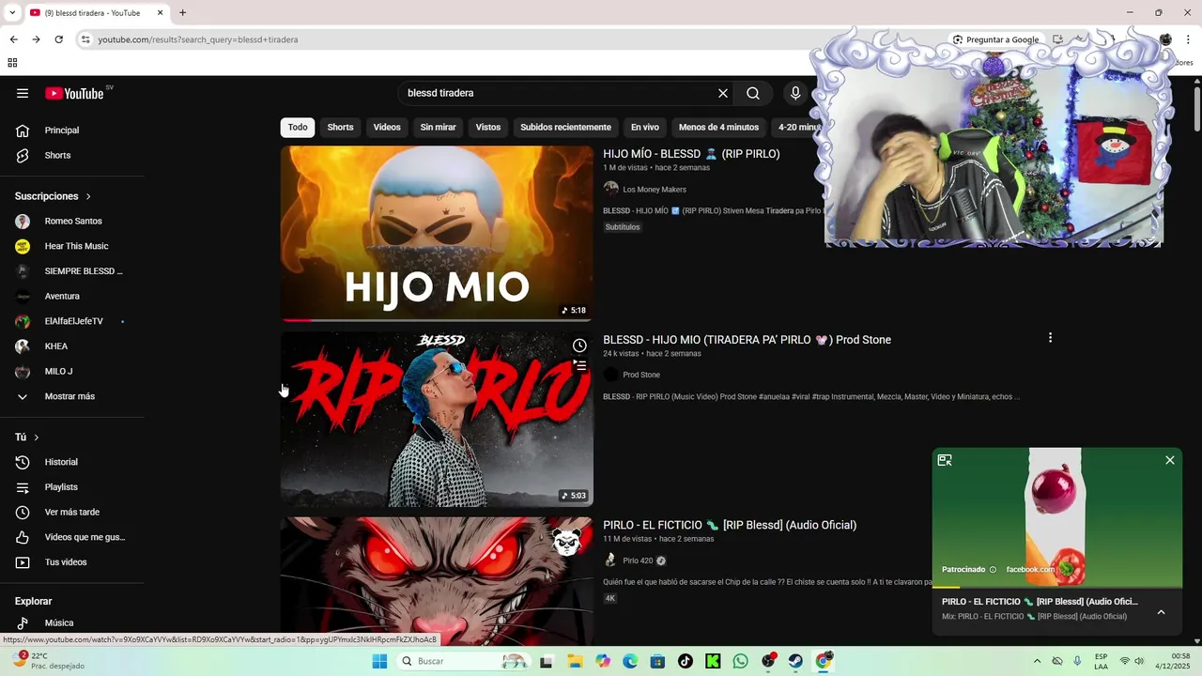Screen dimensions: 1202x676
Task: Open Chrome apps grid icon in bookmarks bar
Action: point(12,63)
